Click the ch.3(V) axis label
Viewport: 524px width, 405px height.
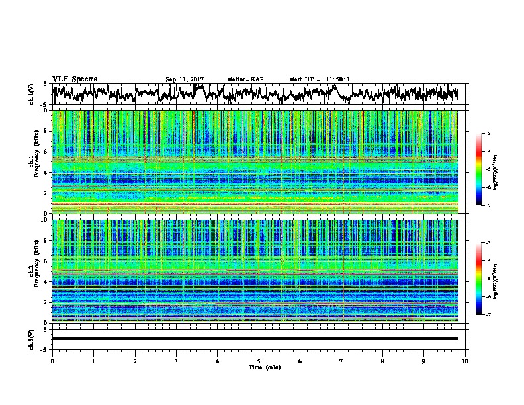pyautogui.click(x=32, y=339)
